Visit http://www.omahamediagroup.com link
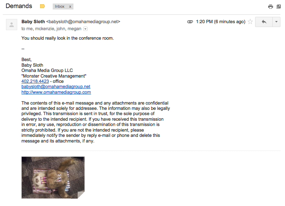285x206 pixels. 56,92
